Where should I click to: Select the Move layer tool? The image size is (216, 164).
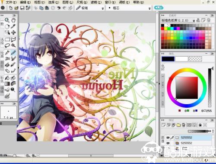(13, 32)
